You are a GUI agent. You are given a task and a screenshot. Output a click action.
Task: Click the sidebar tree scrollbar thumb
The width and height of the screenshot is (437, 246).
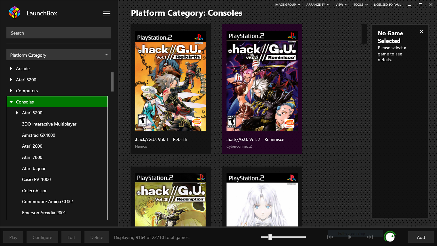coord(112,82)
